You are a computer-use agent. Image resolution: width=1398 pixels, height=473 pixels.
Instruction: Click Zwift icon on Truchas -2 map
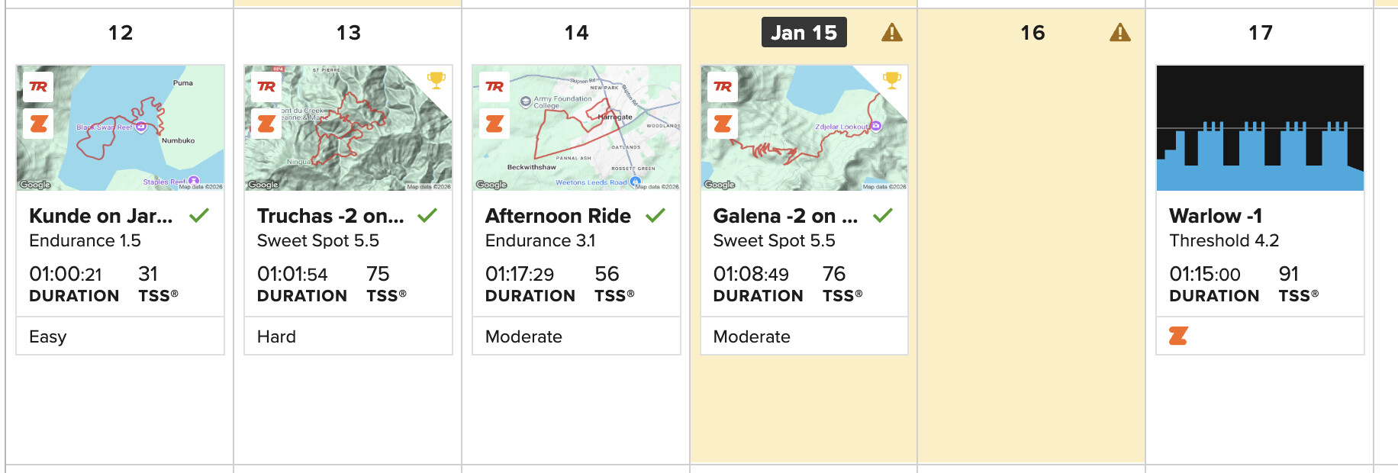(266, 124)
